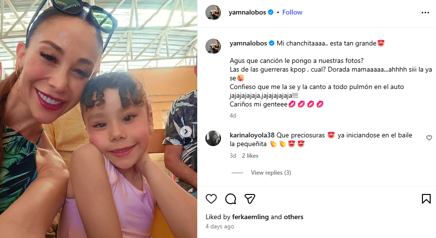Screen dimensions: 436x238
Task: Click yamnalobos avatar in post header
Action: (x=213, y=12)
